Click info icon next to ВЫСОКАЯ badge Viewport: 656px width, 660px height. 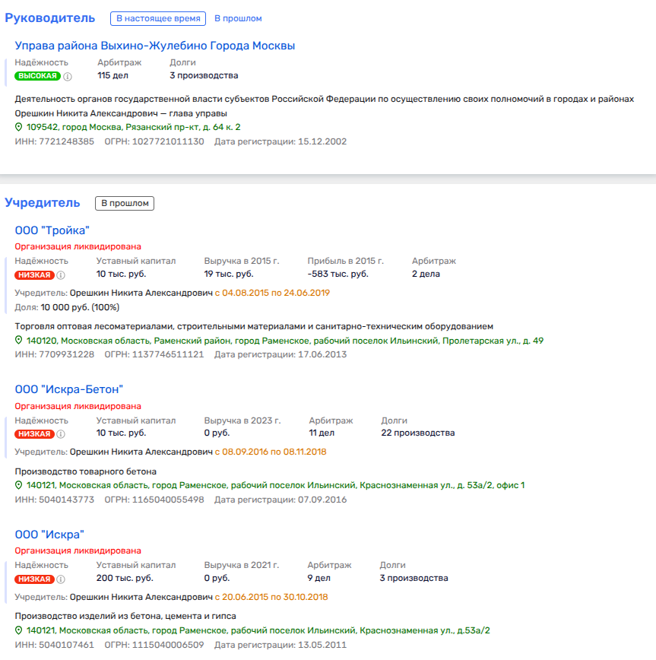point(68,76)
